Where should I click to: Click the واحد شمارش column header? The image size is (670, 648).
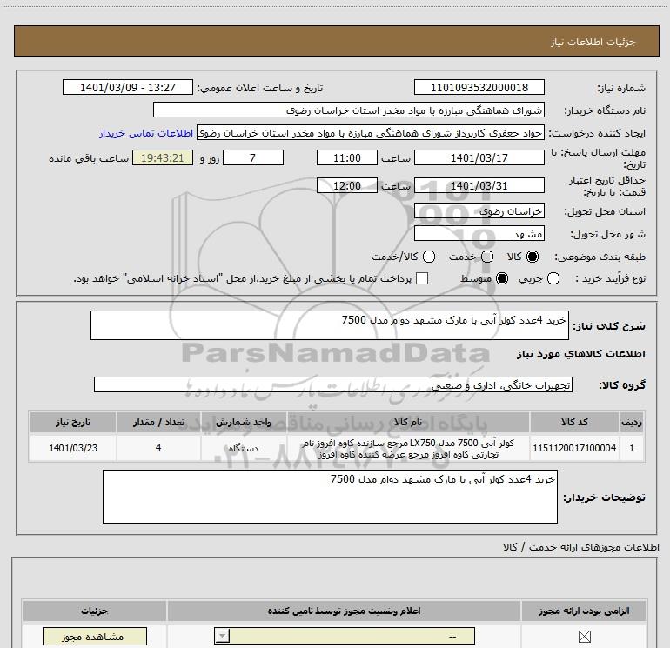[x=244, y=423]
